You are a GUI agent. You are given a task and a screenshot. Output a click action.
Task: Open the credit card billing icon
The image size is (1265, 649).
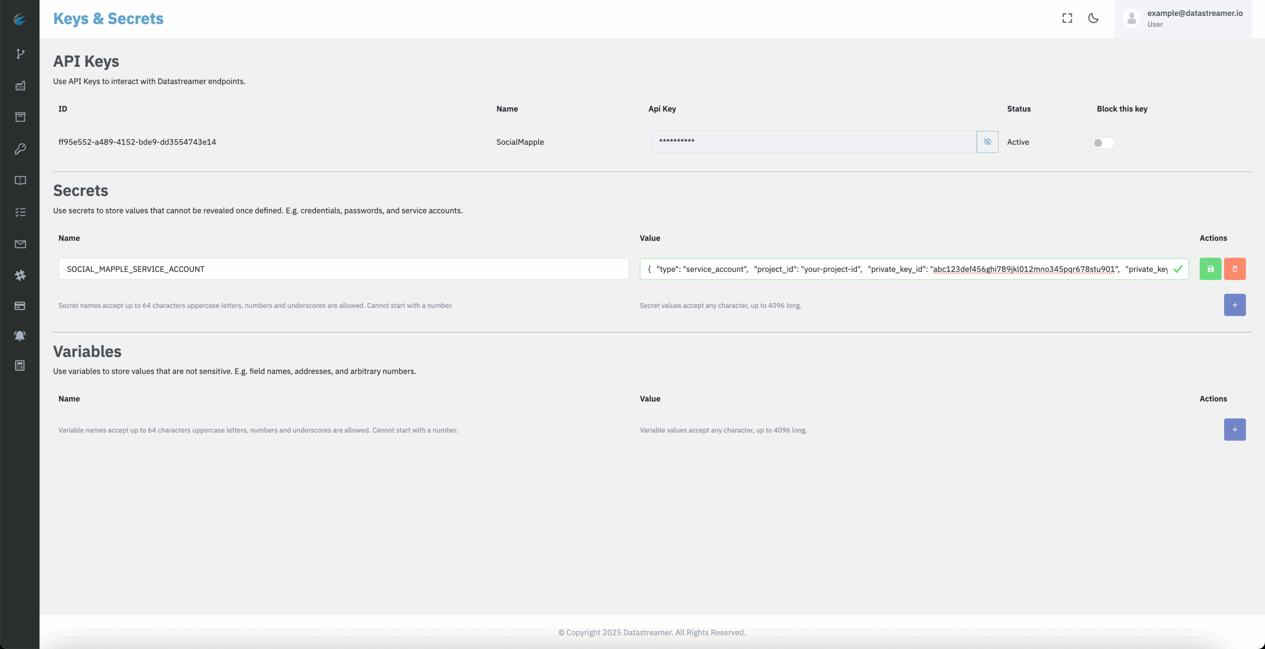20,306
